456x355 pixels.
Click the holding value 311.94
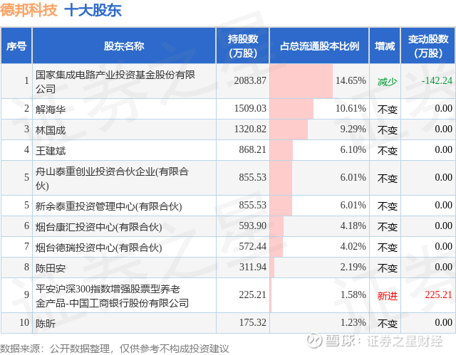(x=252, y=267)
